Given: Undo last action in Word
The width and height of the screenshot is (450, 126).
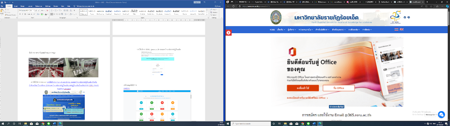Looking at the screenshot, I should pos(5,2).
